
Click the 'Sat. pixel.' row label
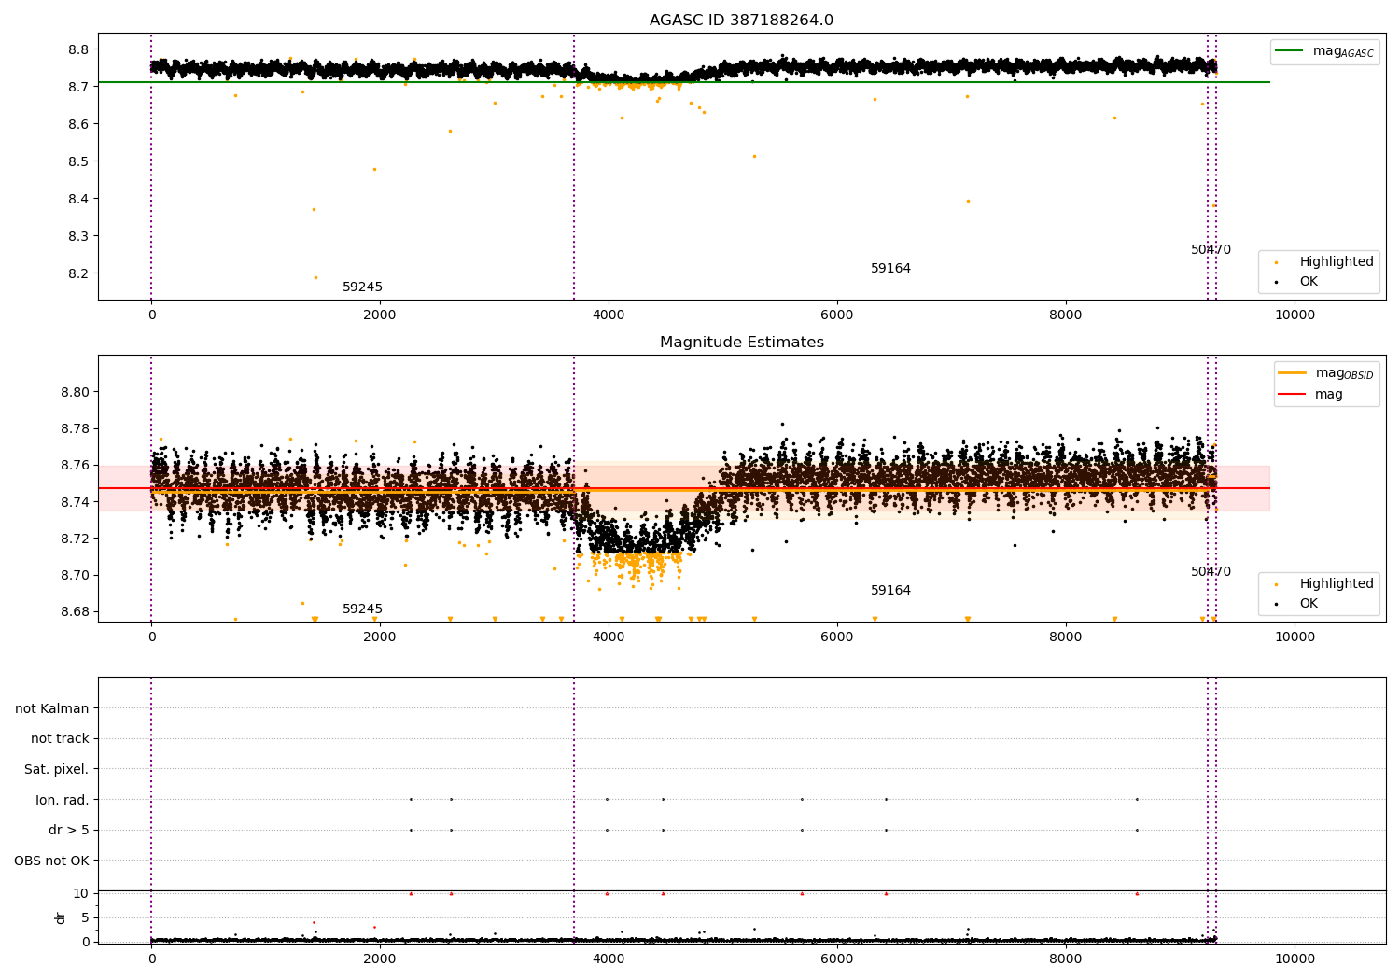tap(56, 769)
